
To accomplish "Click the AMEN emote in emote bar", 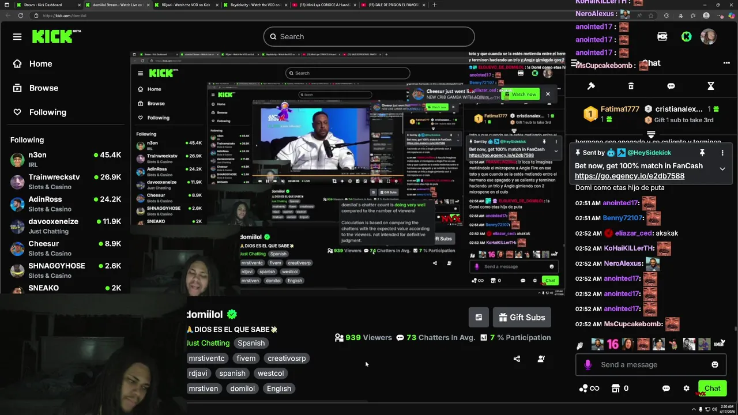I will coord(718,344).
